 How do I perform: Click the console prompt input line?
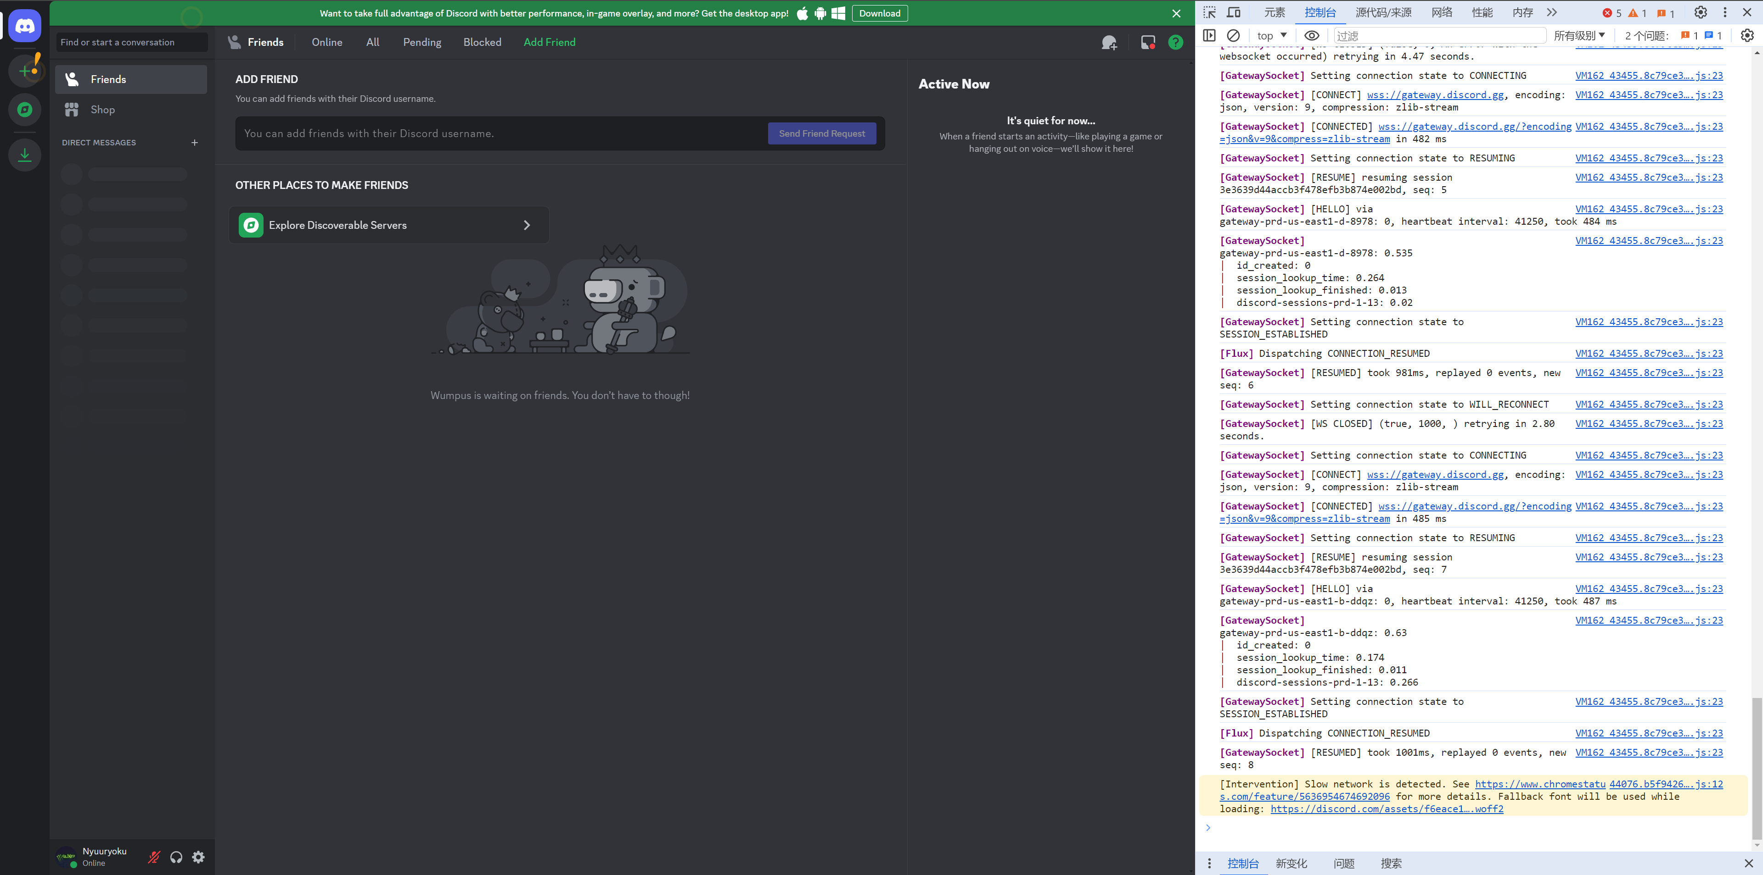(x=1471, y=828)
